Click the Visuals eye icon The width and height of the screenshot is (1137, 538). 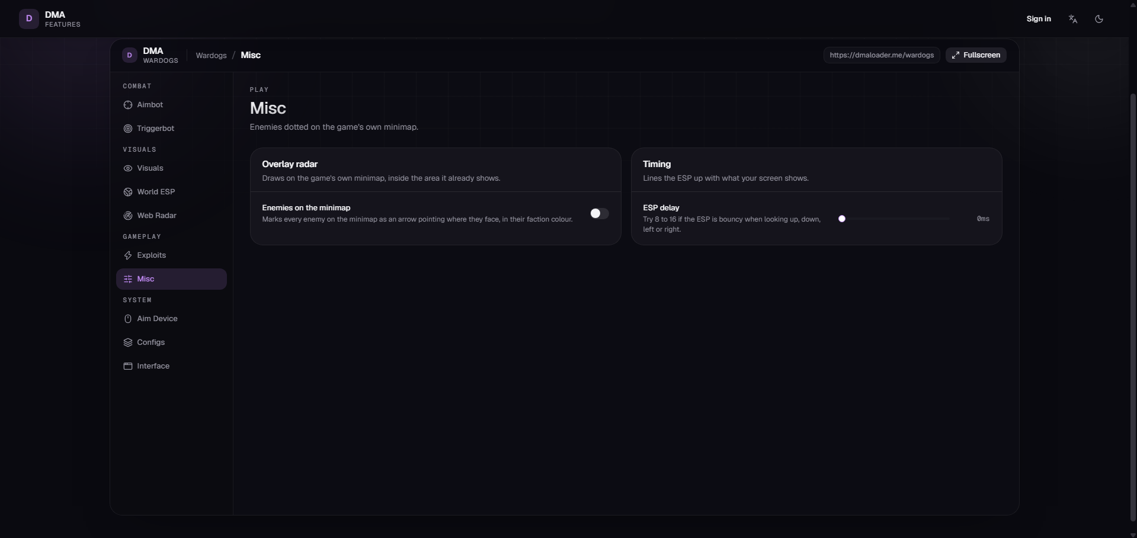pos(127,168)
